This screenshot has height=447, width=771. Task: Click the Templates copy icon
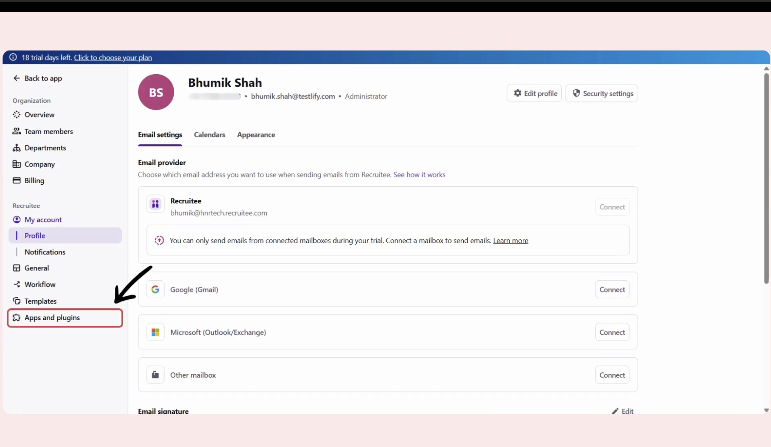tap(17, 301)
